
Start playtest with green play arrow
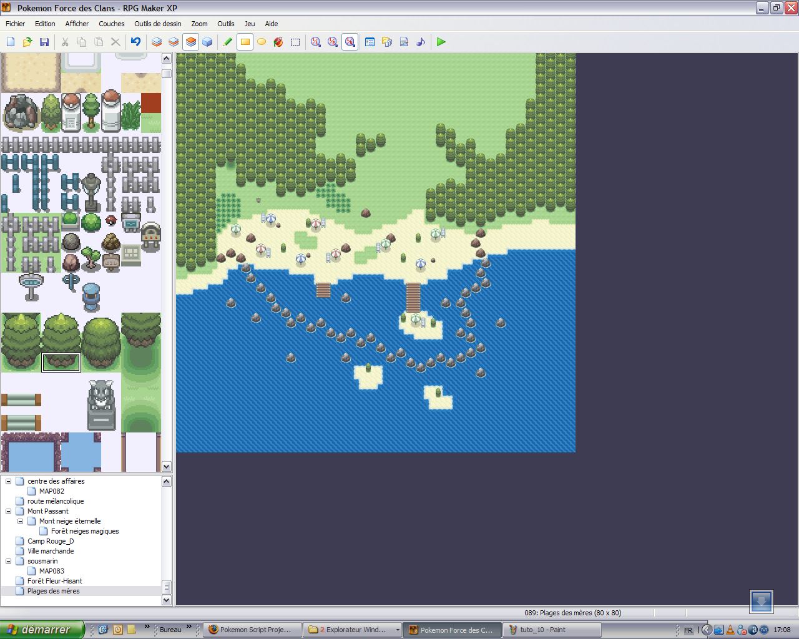pos(441,42)
